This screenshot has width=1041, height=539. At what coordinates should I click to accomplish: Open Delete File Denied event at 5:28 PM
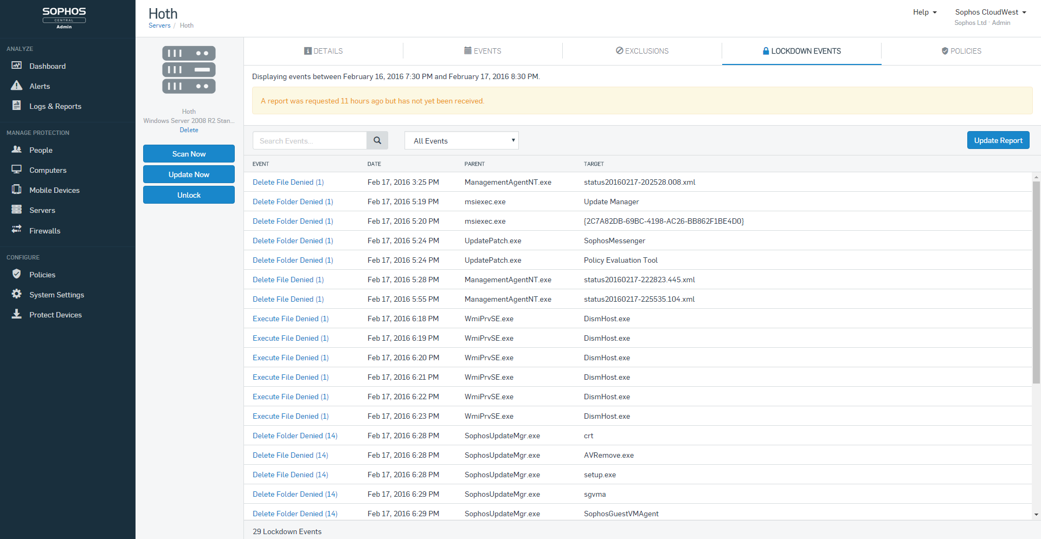288,280
